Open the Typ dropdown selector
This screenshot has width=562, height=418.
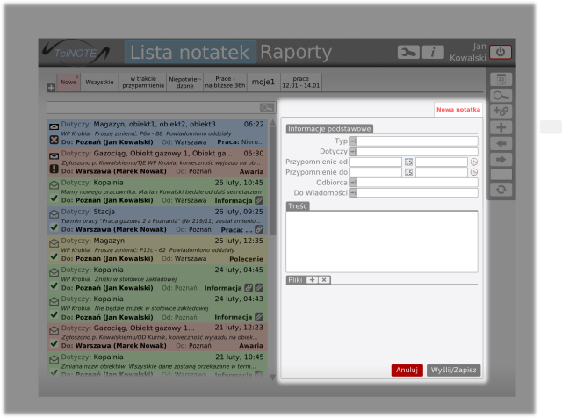(x=353, y=141)
